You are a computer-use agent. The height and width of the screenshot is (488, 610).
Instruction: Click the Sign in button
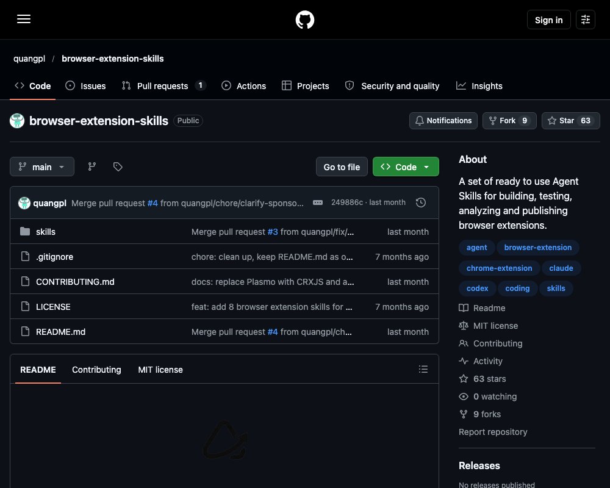[548, 20]
